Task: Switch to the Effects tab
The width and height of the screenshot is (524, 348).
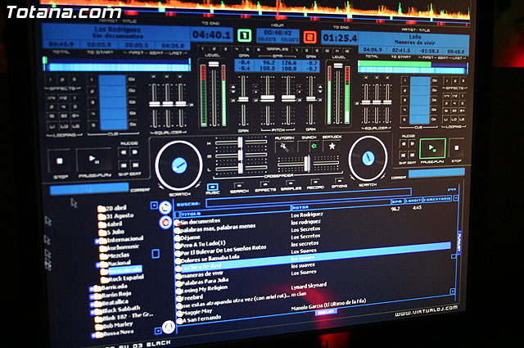Action: (x=265, y=188)
